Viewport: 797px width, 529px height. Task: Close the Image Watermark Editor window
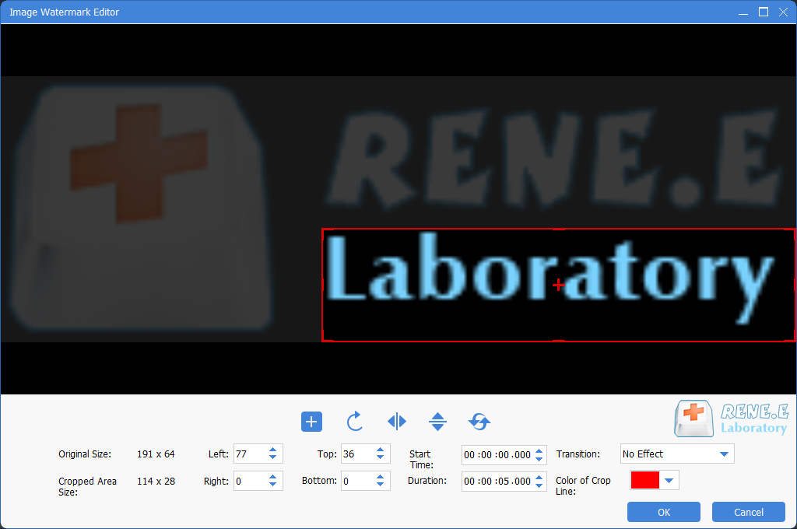[783, 12]
